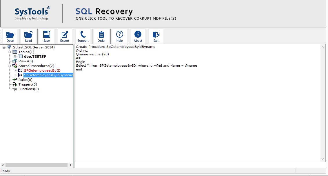The width and height of the screenshot is (328, 176).
Task: Click the Load toolbar icon
Action: coord(28,34)
